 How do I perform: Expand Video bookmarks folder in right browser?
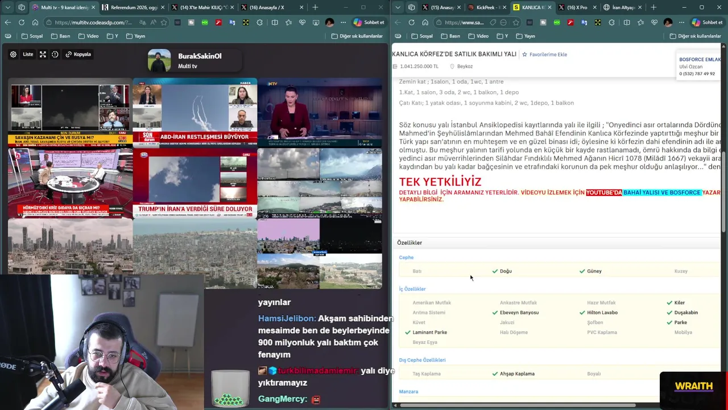tap(478, 36)
